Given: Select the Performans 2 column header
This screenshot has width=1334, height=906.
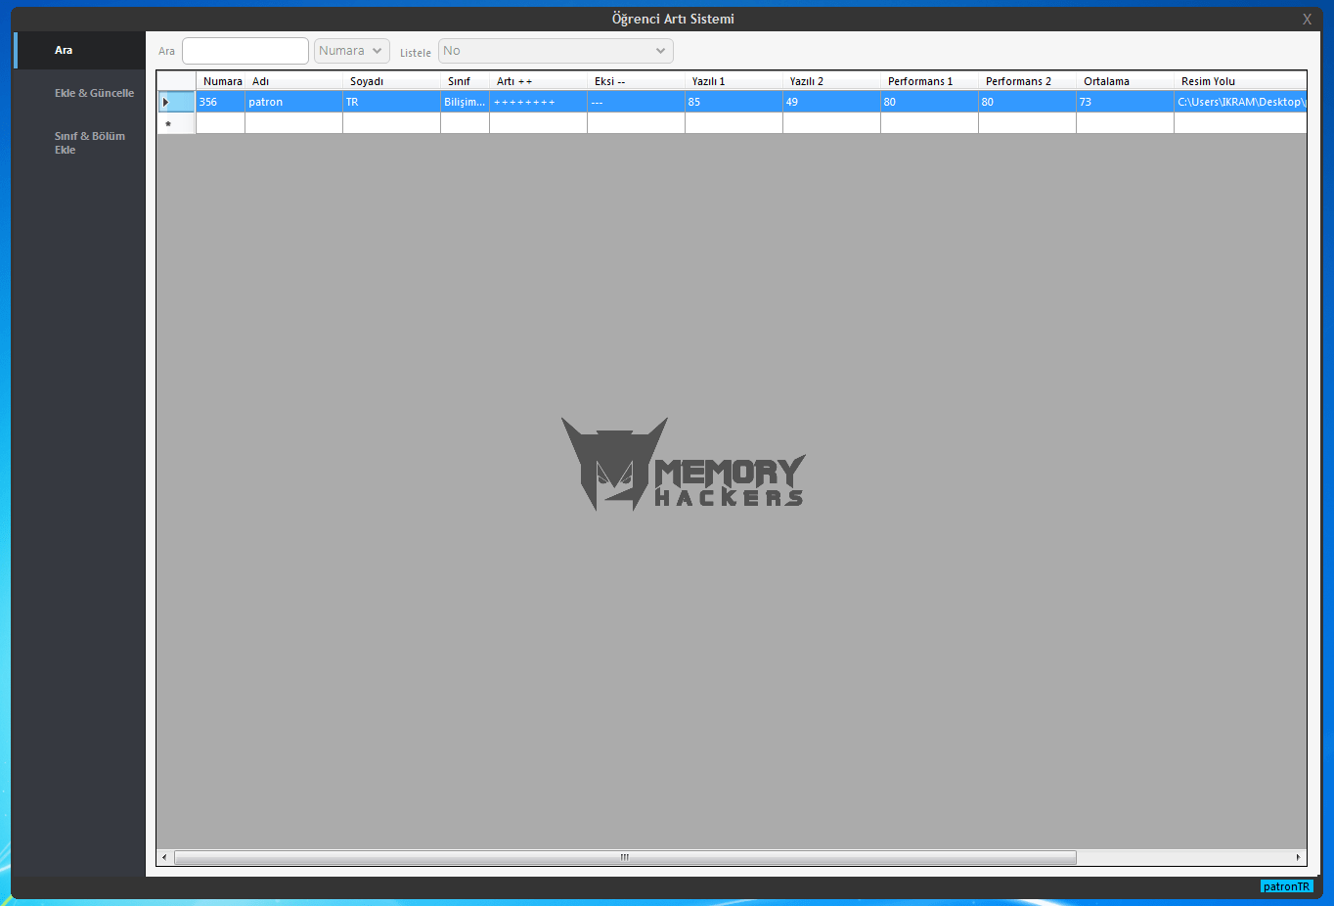Looking at the screenshot, I should point(1028,81).
